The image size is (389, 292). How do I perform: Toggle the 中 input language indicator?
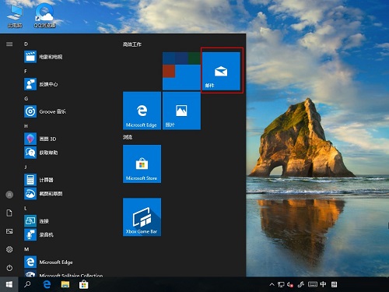(323, 284)
